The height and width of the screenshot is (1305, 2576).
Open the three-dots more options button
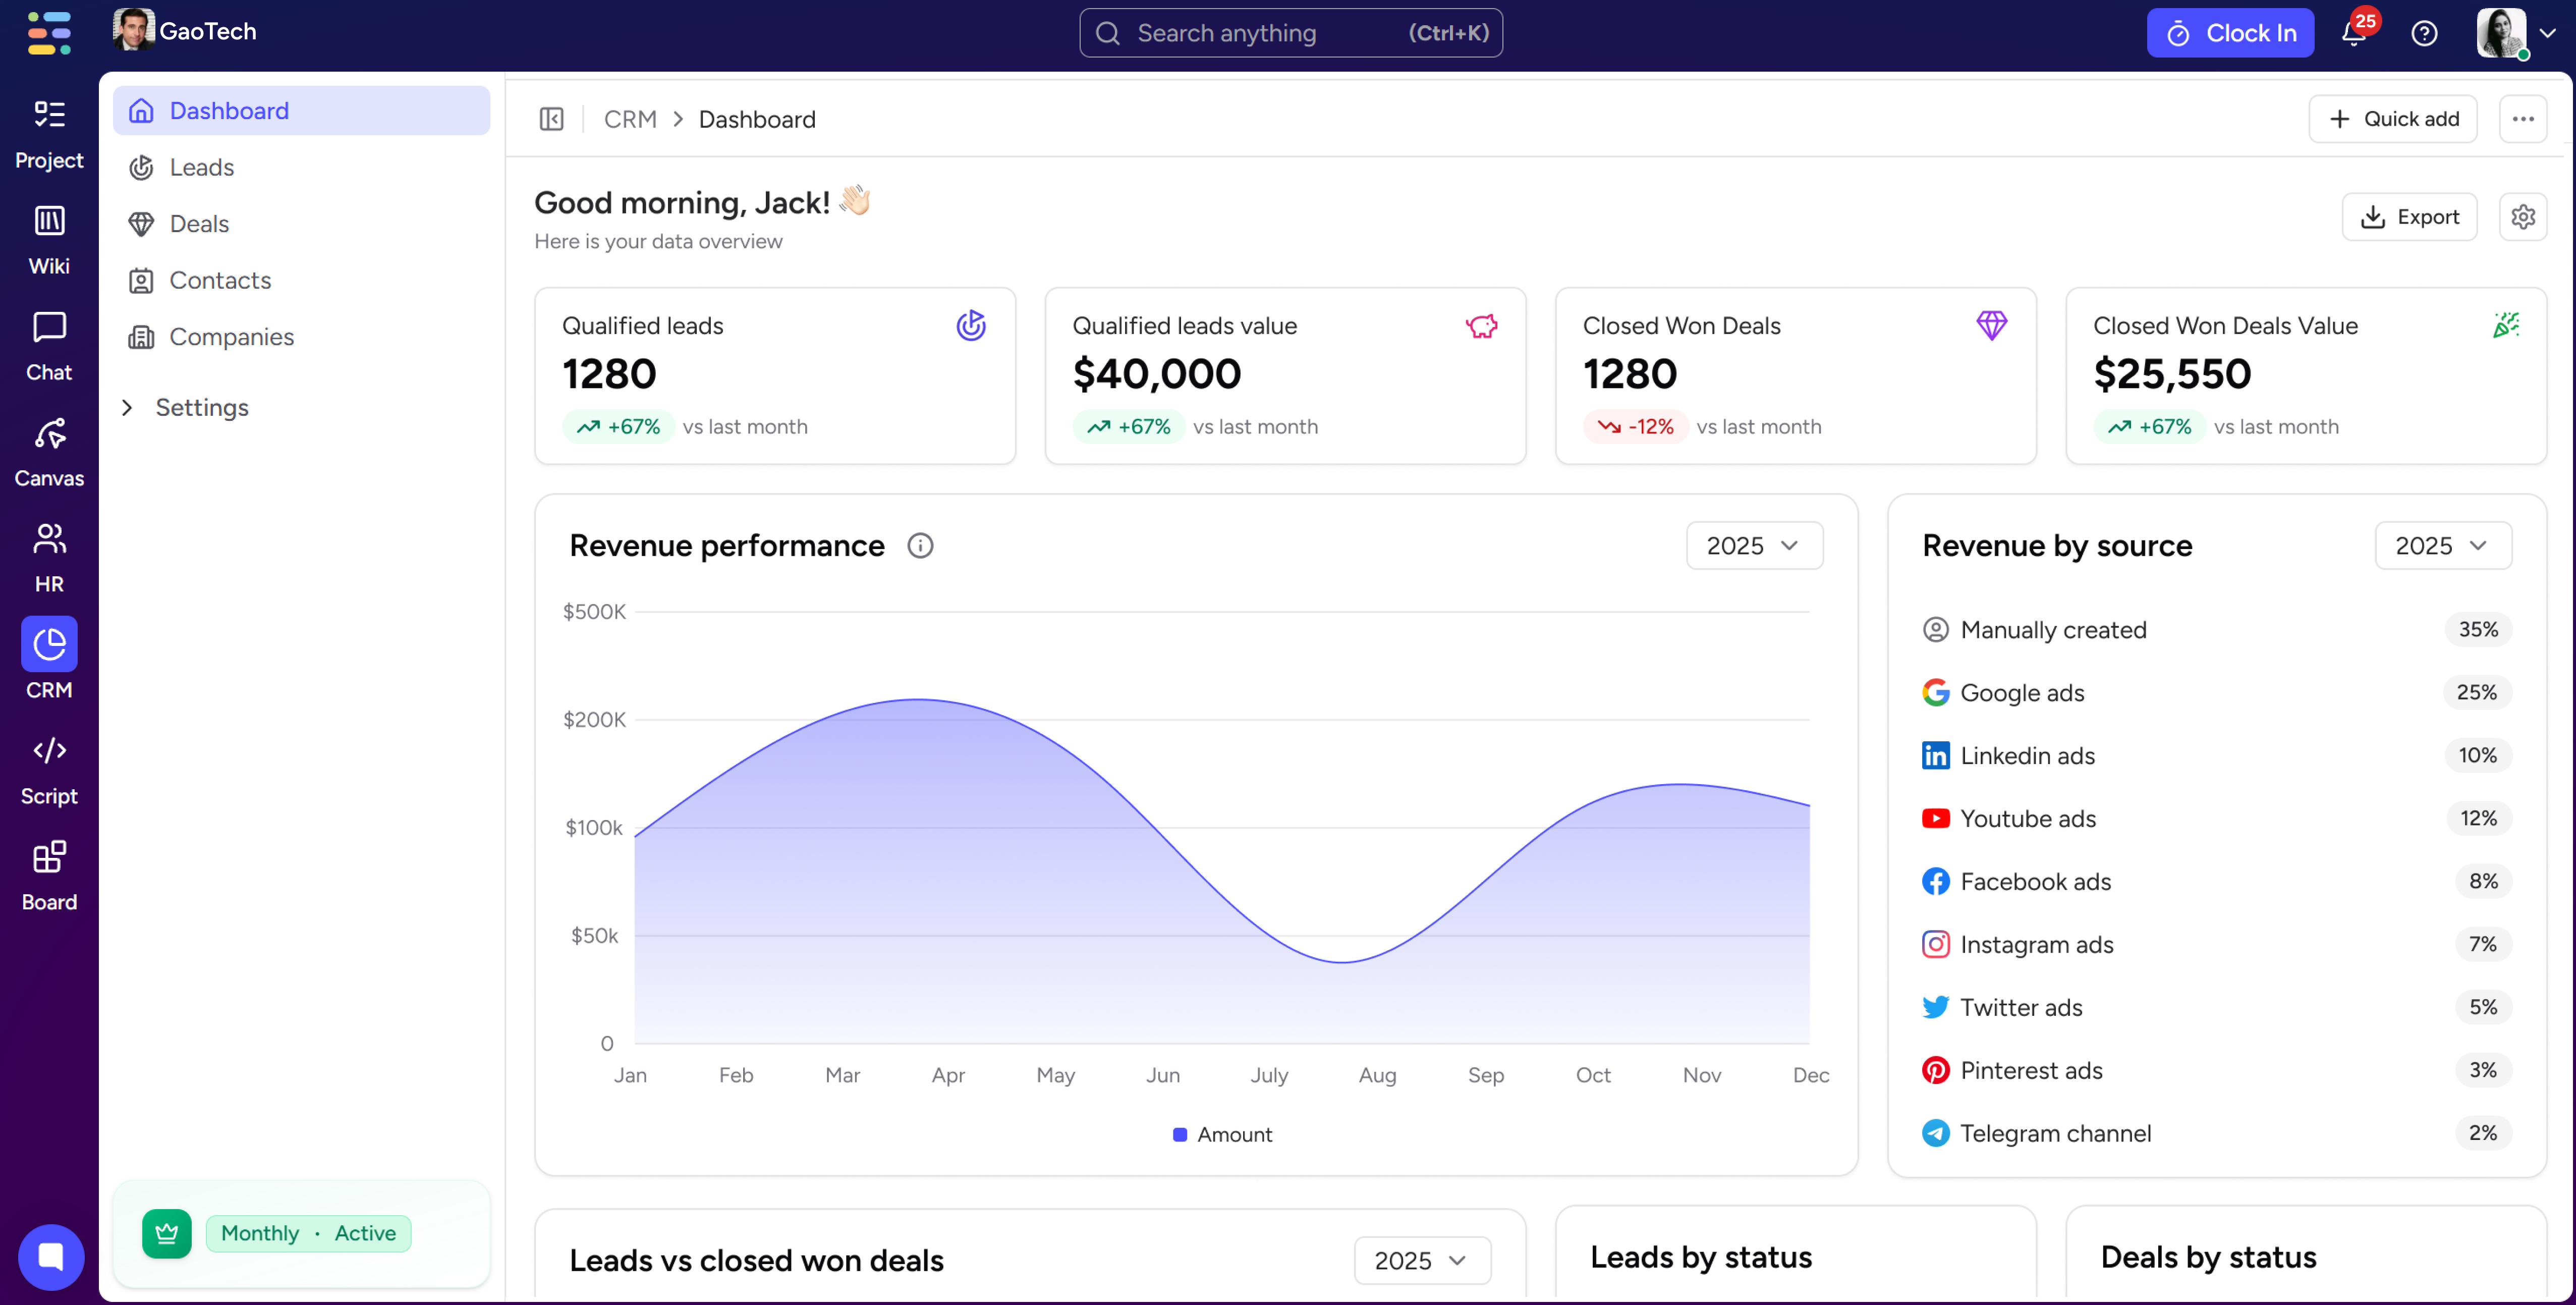click(2522, 119)
